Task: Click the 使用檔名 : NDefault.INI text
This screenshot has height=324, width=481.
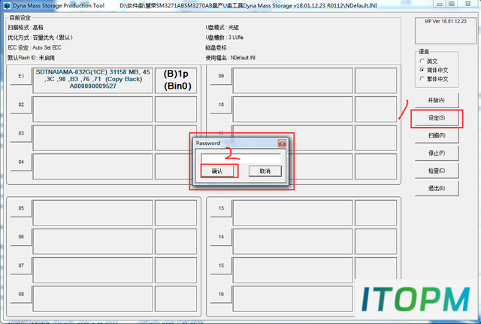Action: [x=231, y=58]
